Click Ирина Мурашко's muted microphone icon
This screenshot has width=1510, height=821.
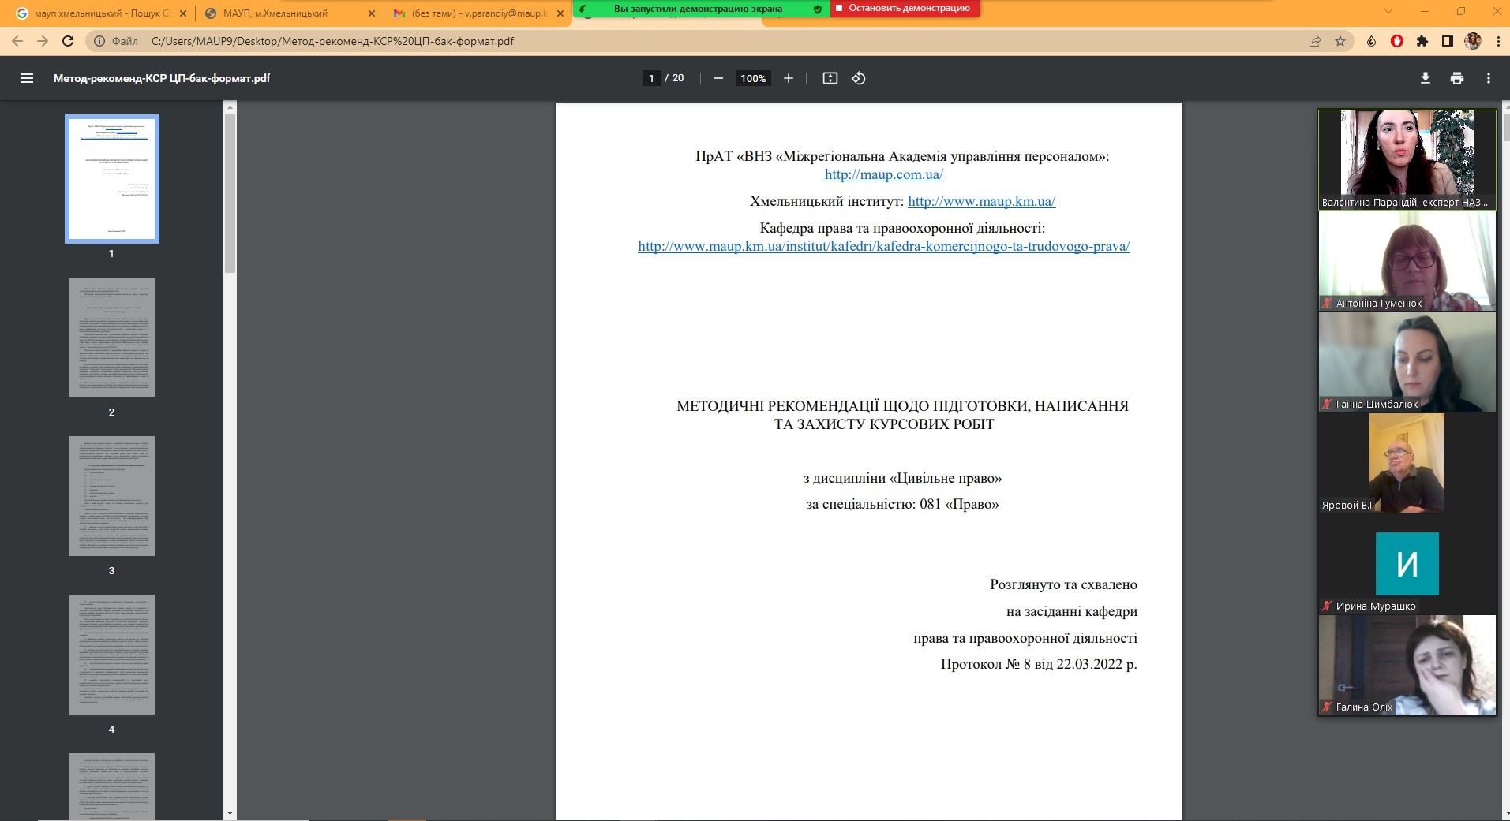pos(1328,606)
